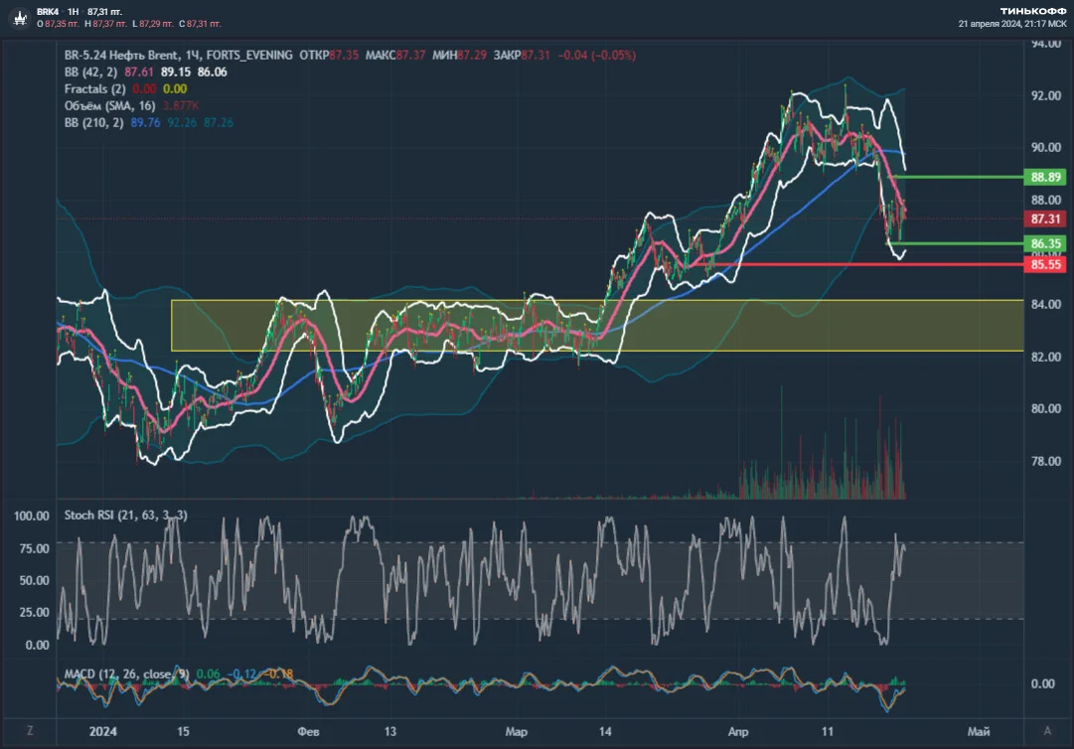Click the 25.00 level on Stoch RSI scale

coord(34,612)
